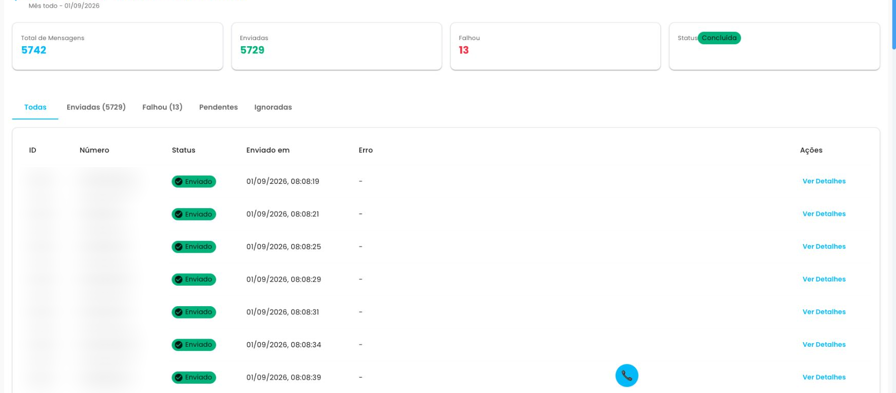
Task: Click the Enviado em column header
Action: click(x=268, y=150)
